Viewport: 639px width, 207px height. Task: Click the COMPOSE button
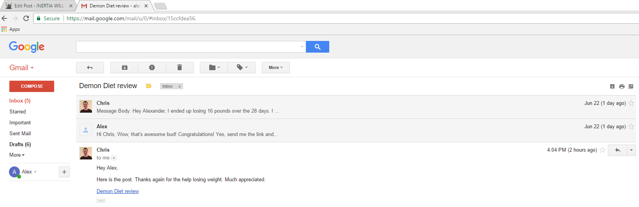point(32,86)
